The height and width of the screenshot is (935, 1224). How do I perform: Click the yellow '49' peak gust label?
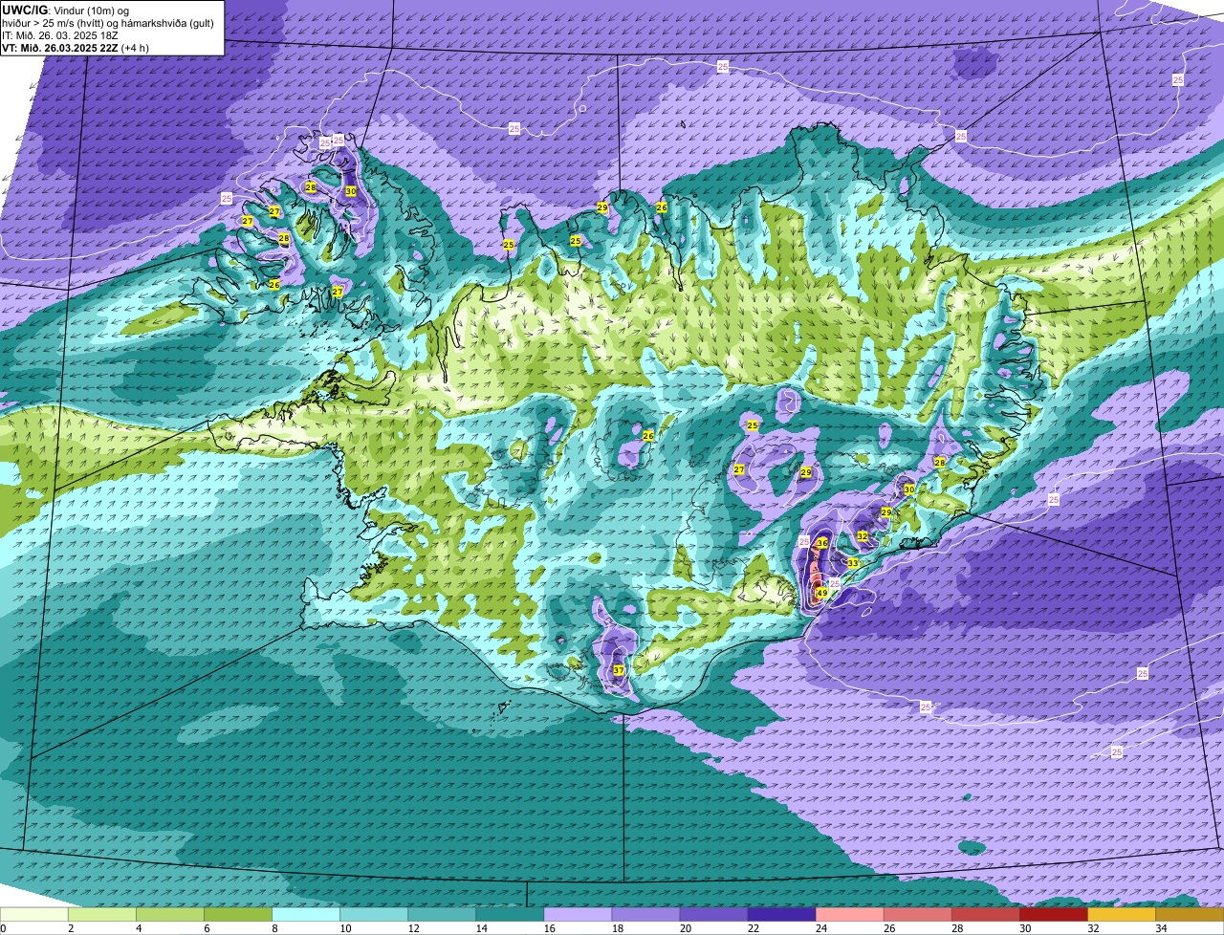(x=821, y=593)
